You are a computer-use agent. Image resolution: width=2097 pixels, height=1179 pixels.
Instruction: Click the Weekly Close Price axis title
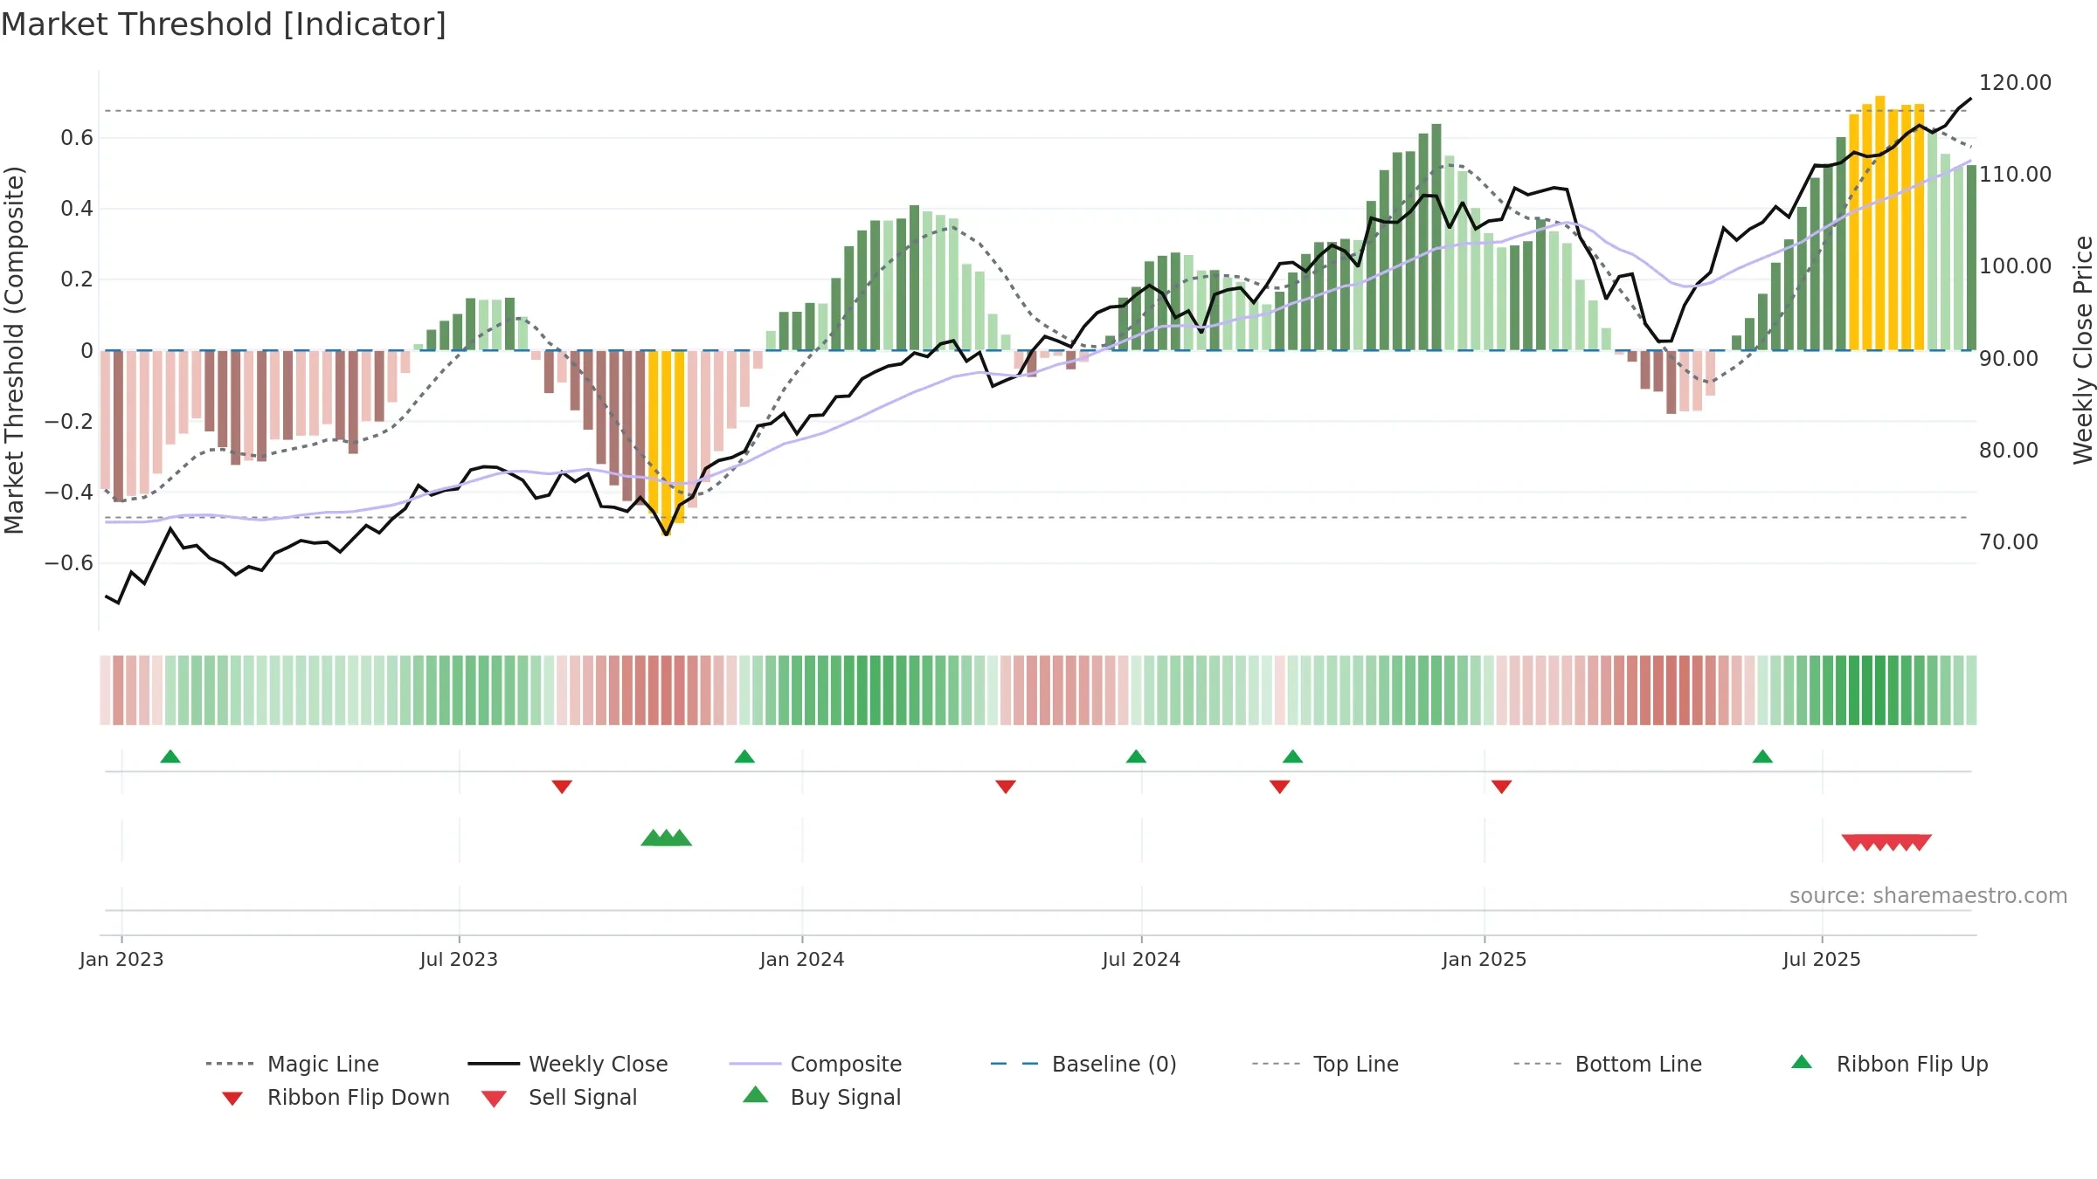(2083, 350)
